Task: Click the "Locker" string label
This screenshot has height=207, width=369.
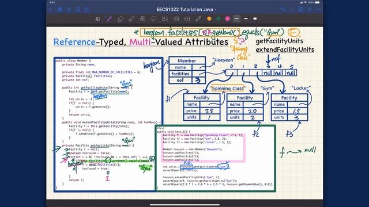Action: (x=301, y=88)
